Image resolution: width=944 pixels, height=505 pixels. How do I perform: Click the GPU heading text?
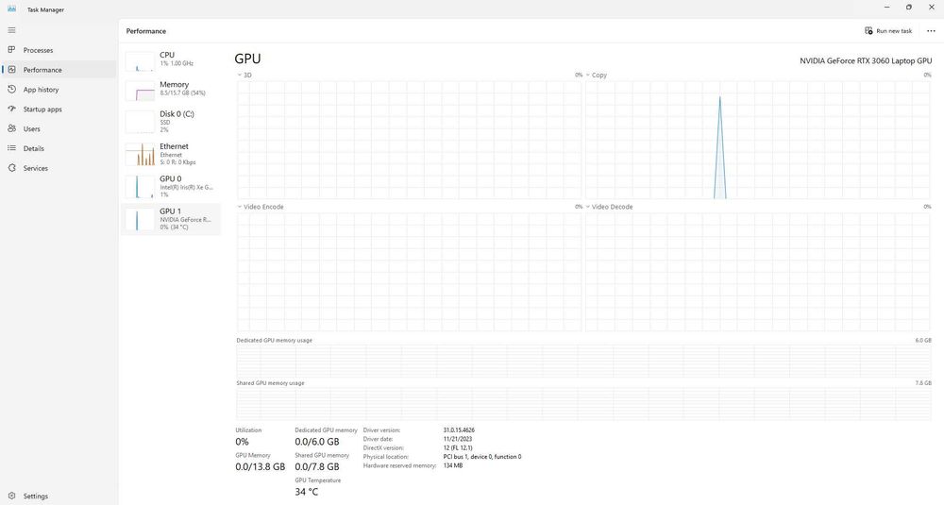[247, 59]
